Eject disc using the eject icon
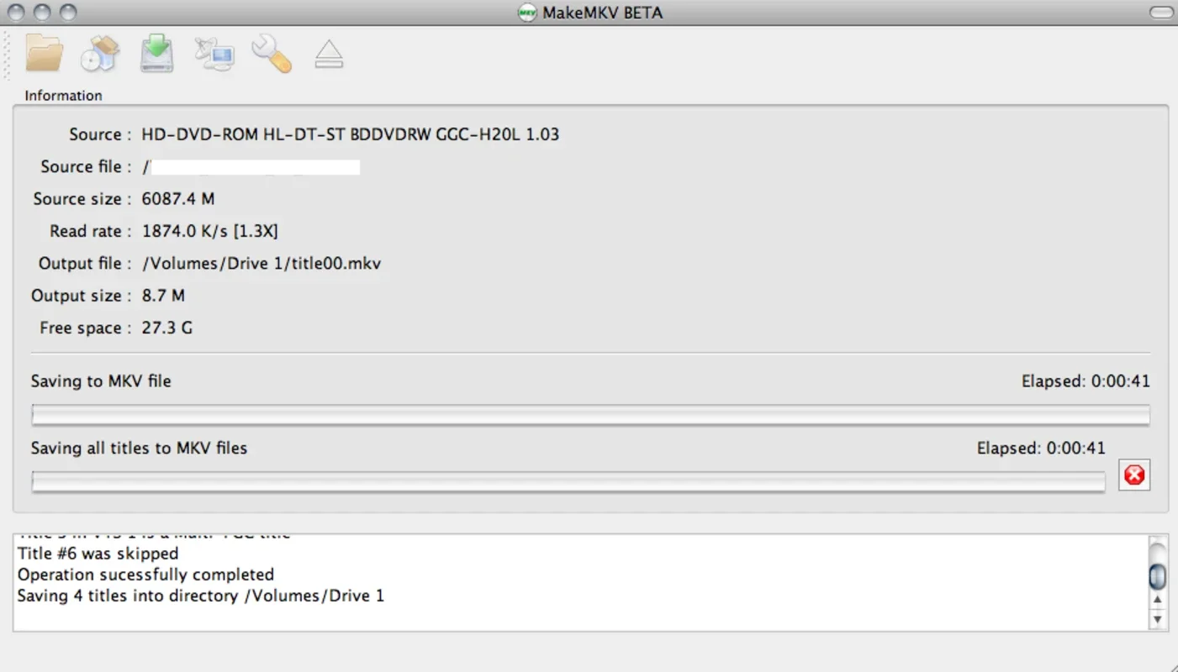Screen dimensions: 1178x672 [329, 55]
